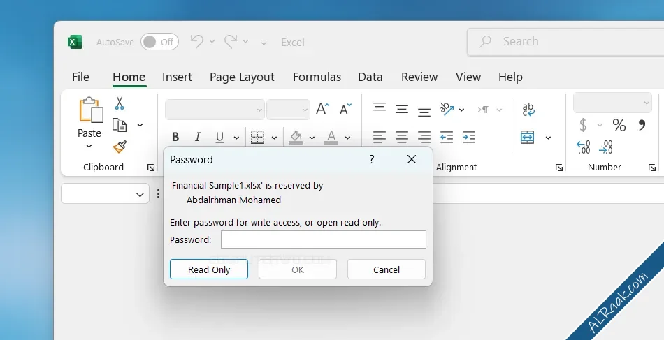The width and height of the screenshot is (664, 340).
Task: Expand the Paste options arrow
Action: click(x=89, y=147)
